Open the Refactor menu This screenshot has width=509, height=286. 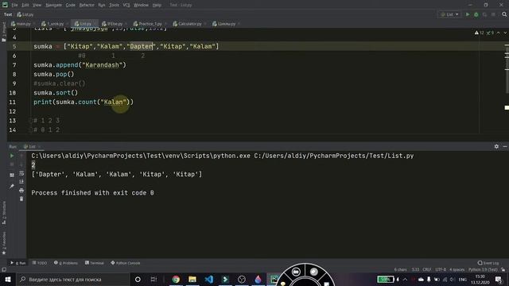(x=87, y=6)
